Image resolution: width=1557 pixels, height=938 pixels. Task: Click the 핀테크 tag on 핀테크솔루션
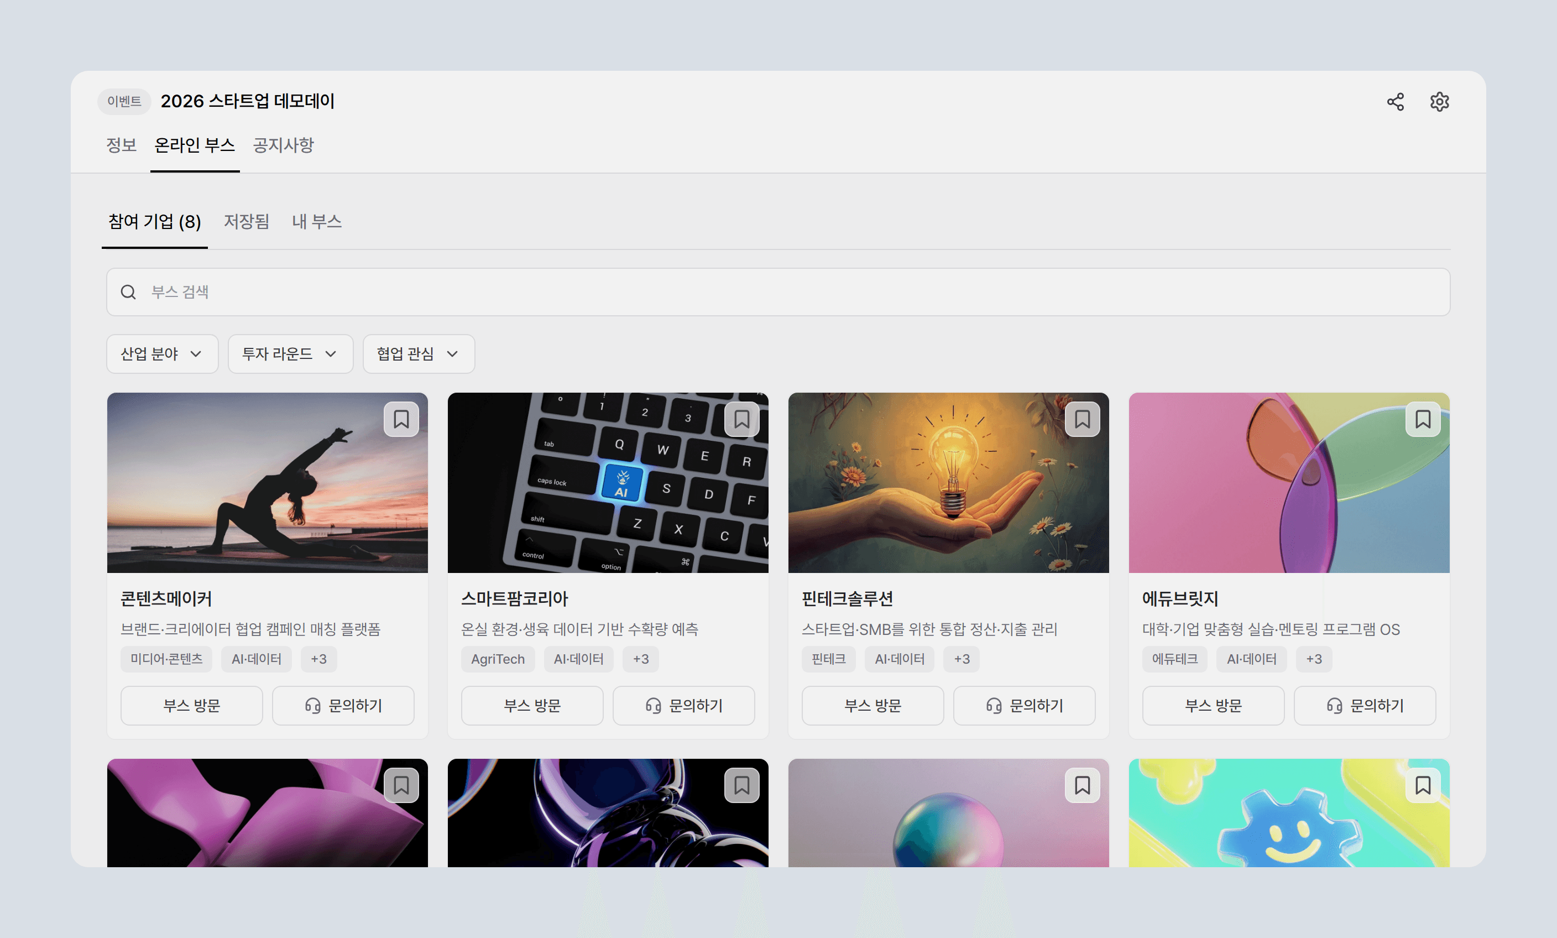point(828,659)
